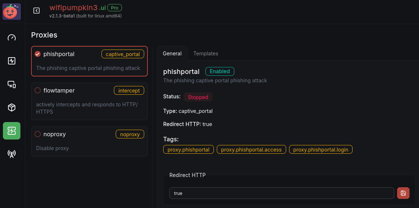The height and width of the screenshot is (208, 419).
Task: Open the dashboard gauge icon in the sidebar
Action: click(12, 38)
